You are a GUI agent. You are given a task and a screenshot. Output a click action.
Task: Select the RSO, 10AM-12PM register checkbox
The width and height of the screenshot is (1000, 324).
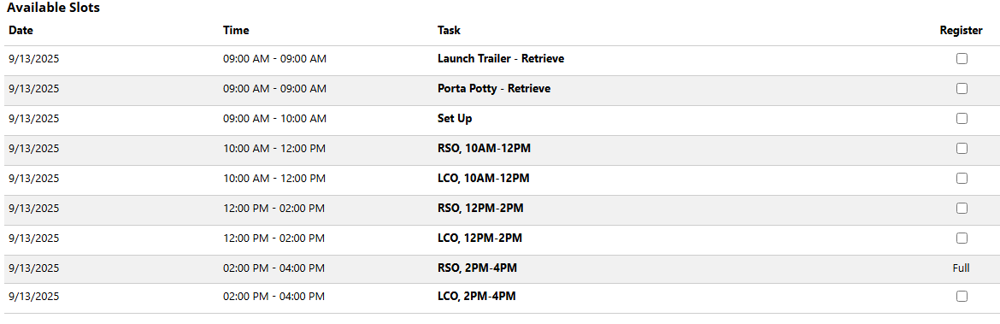pyautogui.click(x=961, y=149)
